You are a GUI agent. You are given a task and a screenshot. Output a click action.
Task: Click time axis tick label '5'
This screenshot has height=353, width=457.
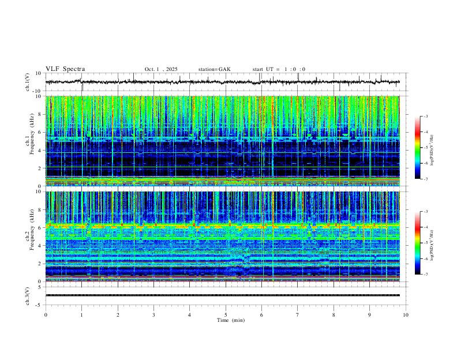[226, 315]
